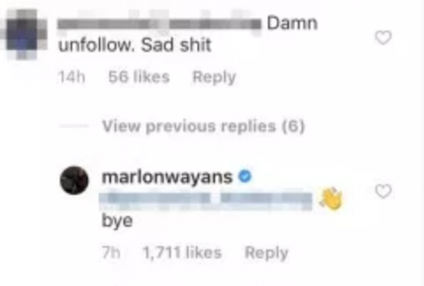424x286 pixels.
Task: Click the blurred mention in marlonwayans' reply
Action: (205, 201)
